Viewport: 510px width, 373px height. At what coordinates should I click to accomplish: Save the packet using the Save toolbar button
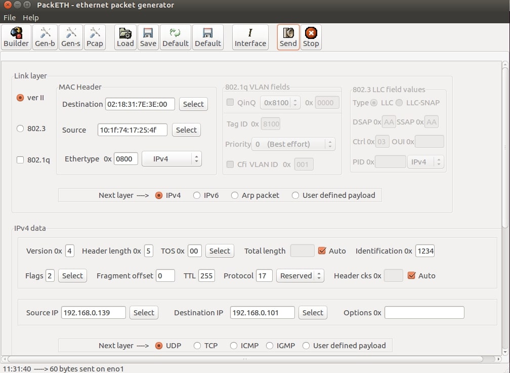point(148,37)
